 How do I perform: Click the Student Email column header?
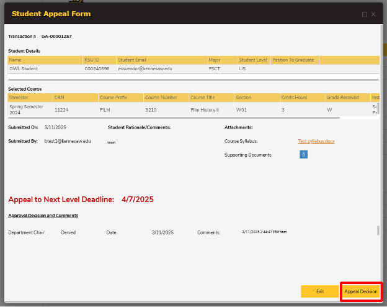coord(161,60)
